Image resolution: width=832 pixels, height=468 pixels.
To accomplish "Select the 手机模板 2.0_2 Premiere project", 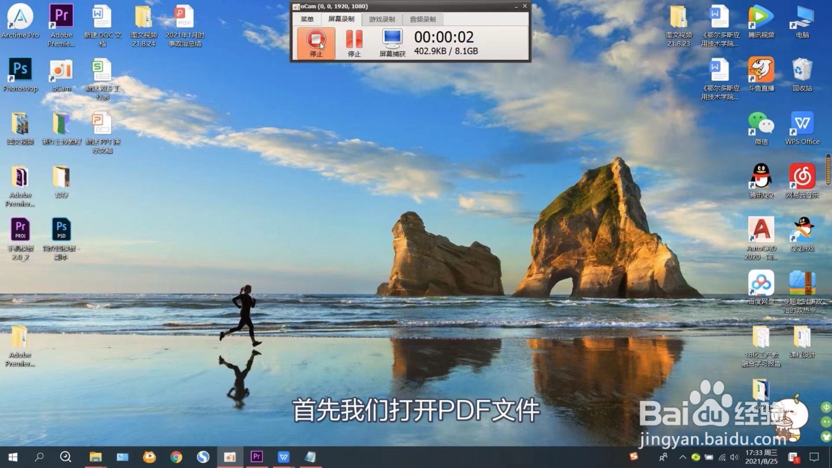I will coord(20,239).
